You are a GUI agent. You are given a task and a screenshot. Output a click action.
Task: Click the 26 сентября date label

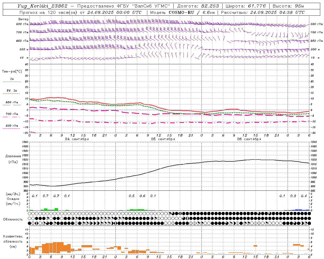(x=249, y=139)
